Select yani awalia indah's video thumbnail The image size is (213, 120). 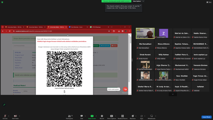145,33
